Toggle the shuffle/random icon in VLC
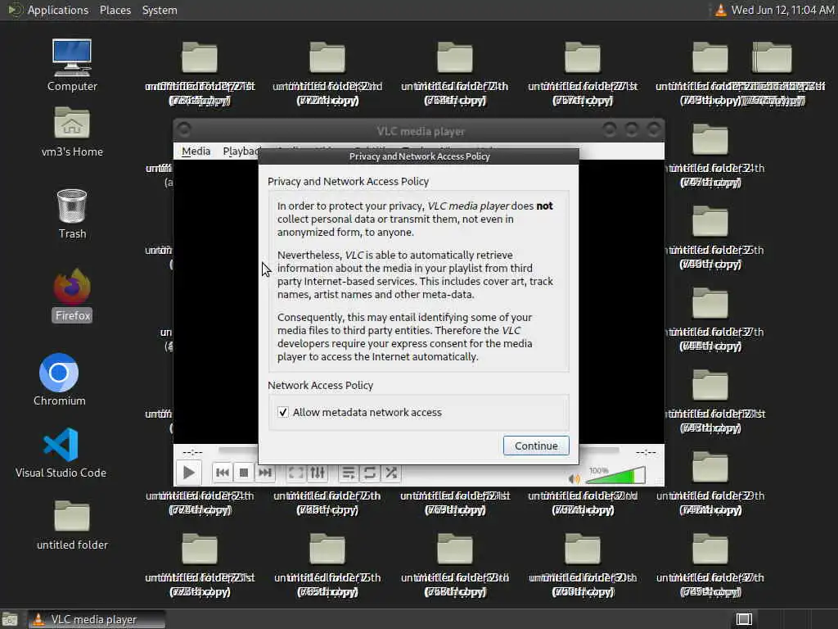Viewport: 838px width, 629px height. 391,473
